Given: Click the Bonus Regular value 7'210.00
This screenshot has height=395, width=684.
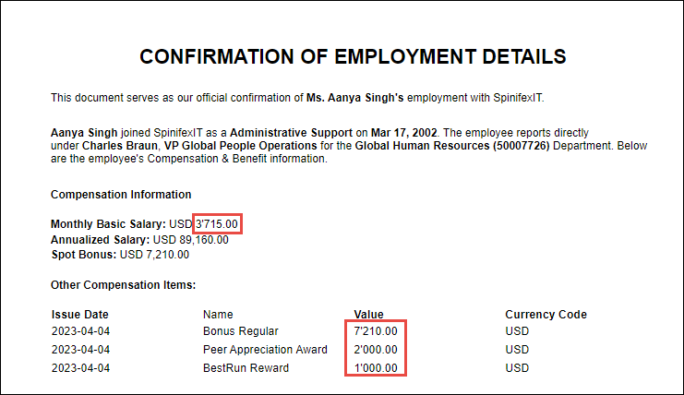Looking at the screenshot, I should point(376,331).
